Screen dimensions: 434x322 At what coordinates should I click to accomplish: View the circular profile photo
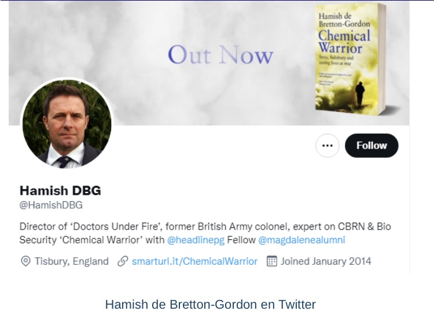click(67, 124)
